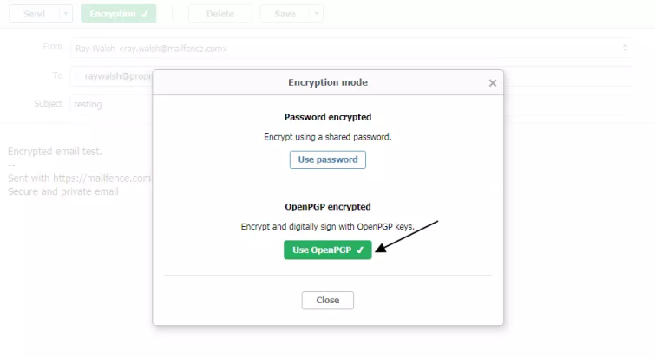Click the From address stepper arrows
This screenshot has width=655, height=357.
(625, 48)
